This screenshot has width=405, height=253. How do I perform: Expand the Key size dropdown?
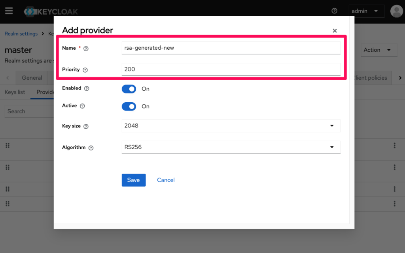click(231, 126)
